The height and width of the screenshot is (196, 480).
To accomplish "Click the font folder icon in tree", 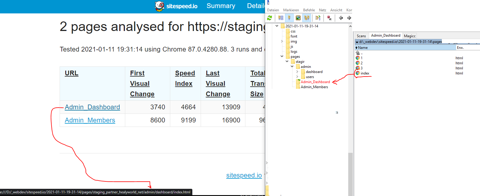I will click(288, 36).
